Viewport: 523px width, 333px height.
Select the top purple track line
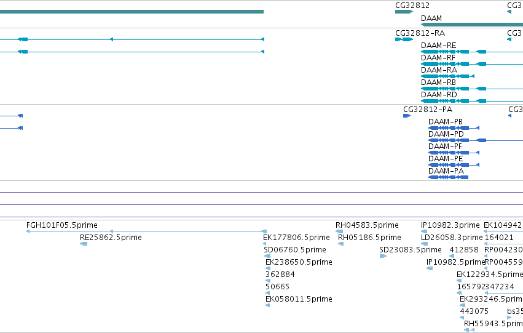[262, 193]
